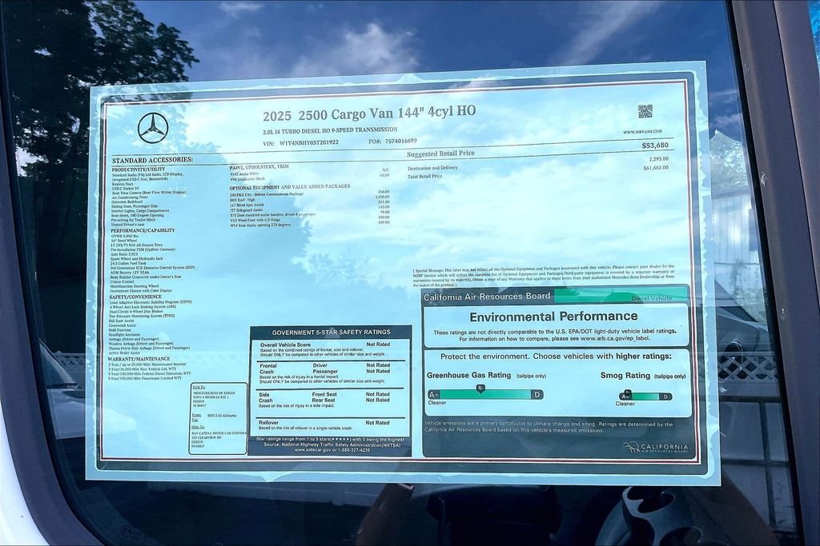The image size is (820, 546).
Task: Click the 'Hill Start Assist' line
Action: 122,321
